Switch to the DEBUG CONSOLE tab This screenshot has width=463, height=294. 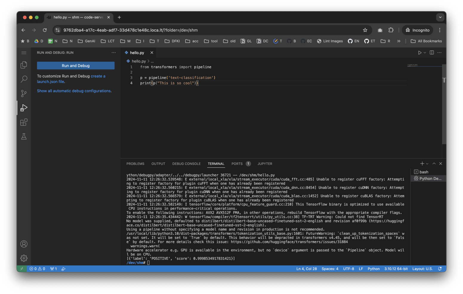tap(186, 164)
